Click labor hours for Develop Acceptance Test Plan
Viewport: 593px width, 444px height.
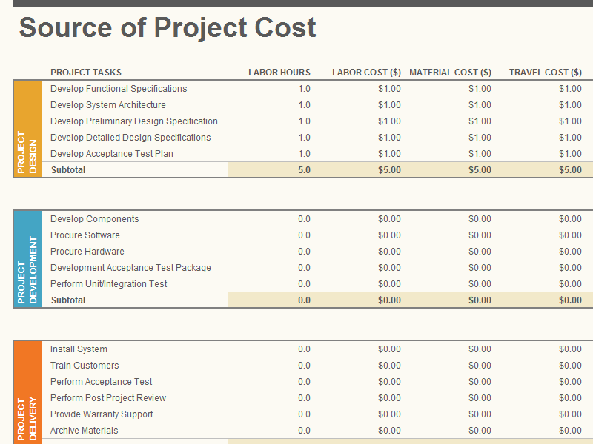point(304,154)
